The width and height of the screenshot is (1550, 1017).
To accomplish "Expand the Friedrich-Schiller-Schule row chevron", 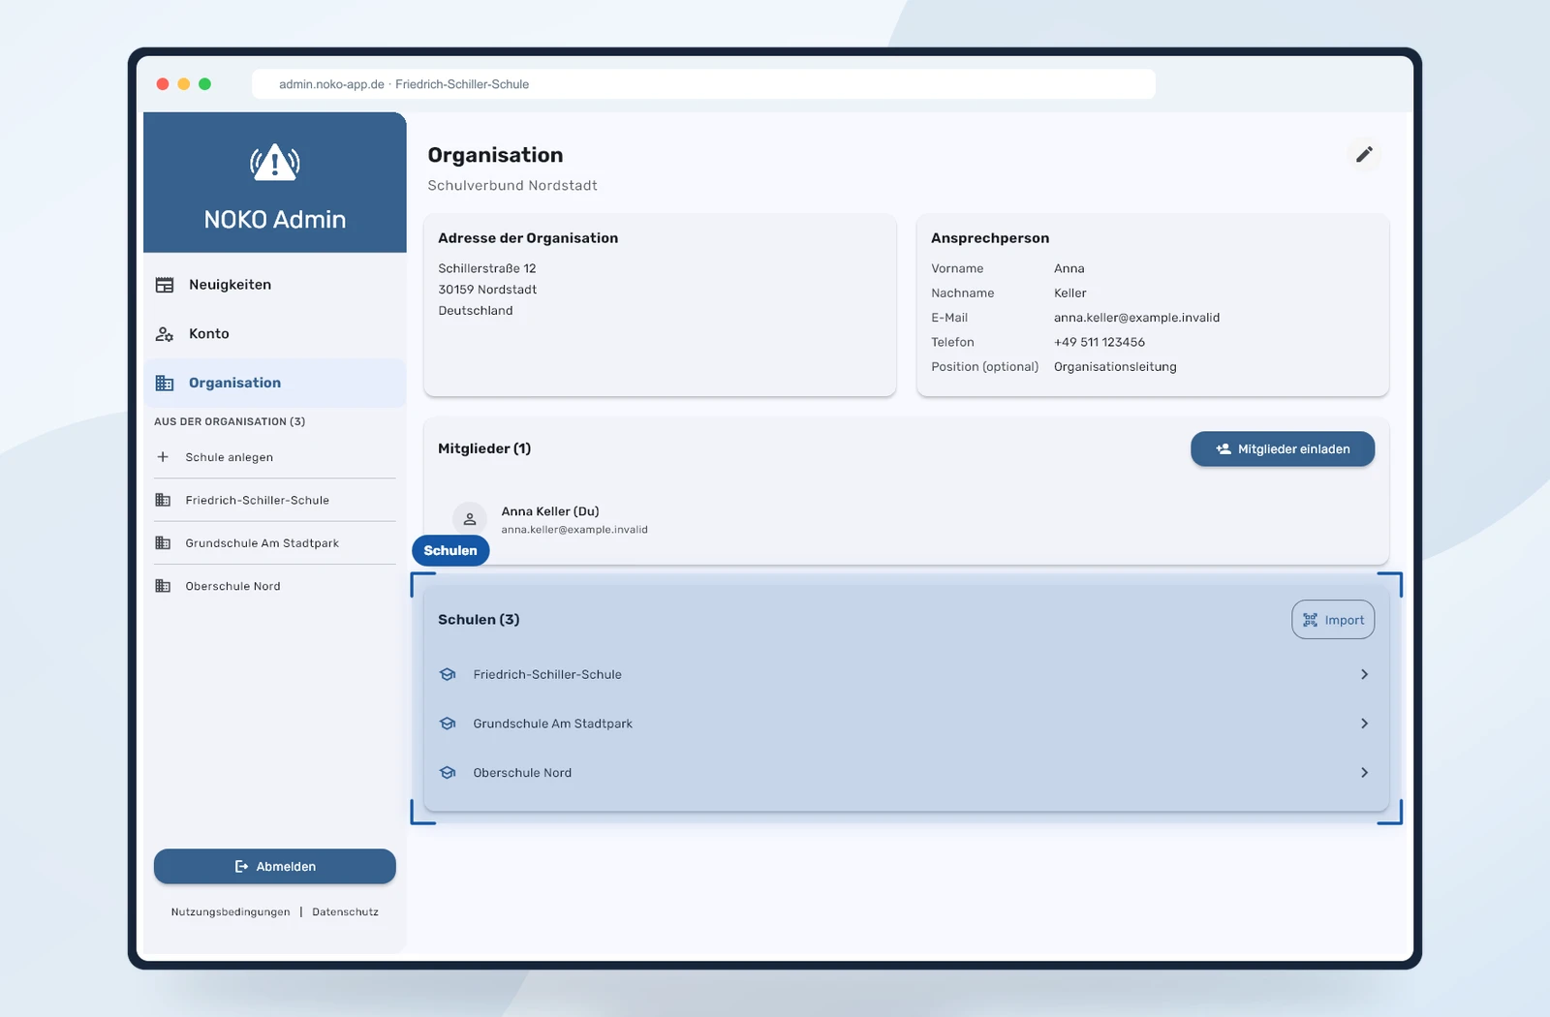I will pyautogui.click(x=1364, y=675).
